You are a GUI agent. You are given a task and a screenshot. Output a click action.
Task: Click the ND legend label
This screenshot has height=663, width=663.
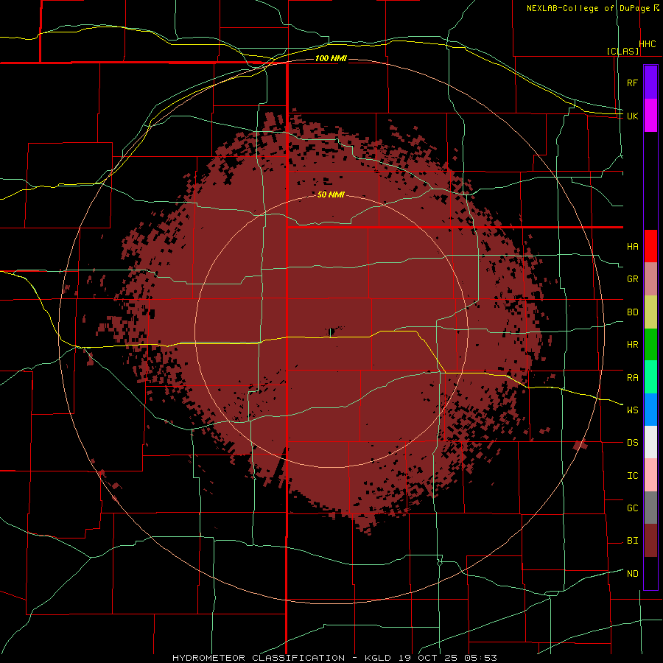[632, 573]
